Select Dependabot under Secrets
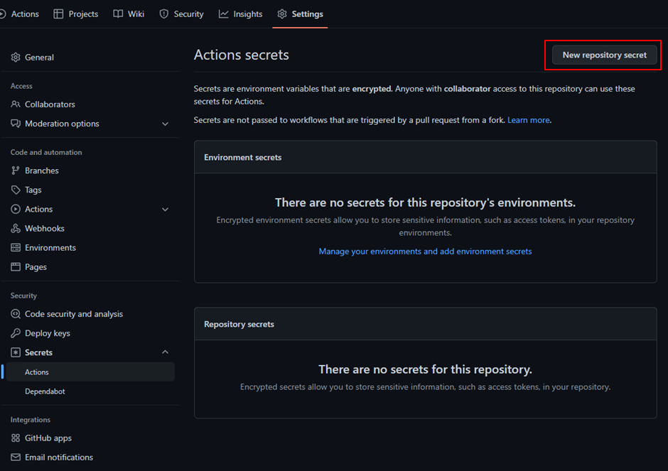Image resolution: width=668 pixels, height=471 pixels. tap(47, 391)
